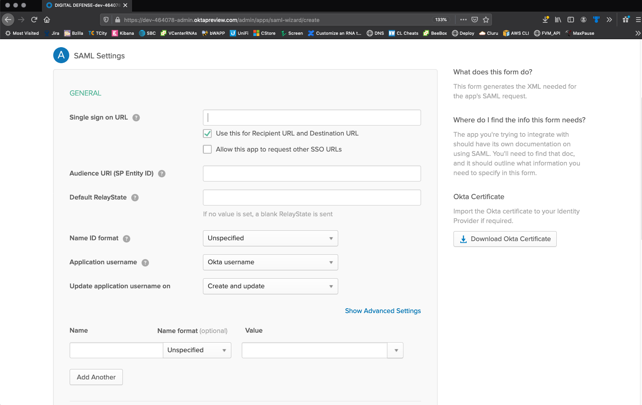Click the Download Okta Certificate button
This screenshot has height=405, width=642.
[x=505, y=239]
